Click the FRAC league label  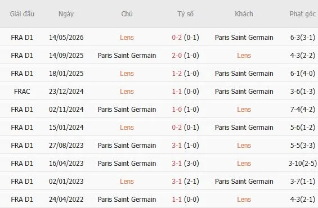(22, 92)
